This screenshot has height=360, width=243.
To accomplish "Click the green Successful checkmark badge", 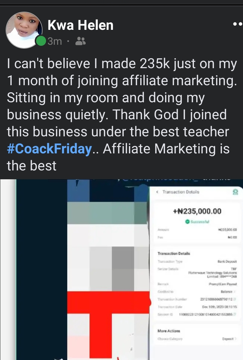I will click(188, 222).
